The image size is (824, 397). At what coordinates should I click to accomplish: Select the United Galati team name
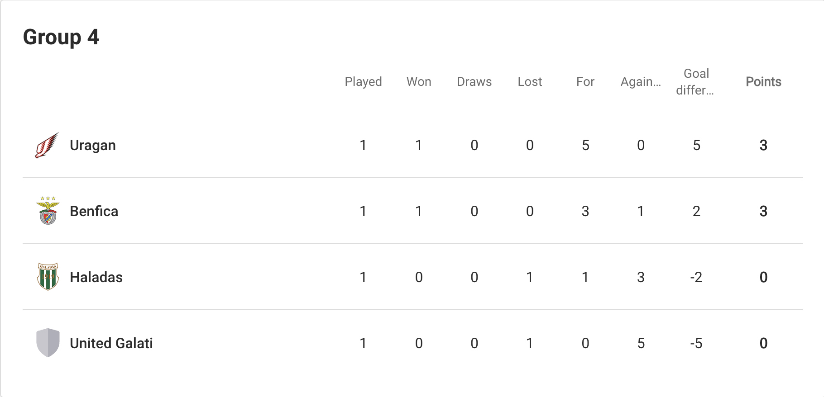click(x=111, y=343)
